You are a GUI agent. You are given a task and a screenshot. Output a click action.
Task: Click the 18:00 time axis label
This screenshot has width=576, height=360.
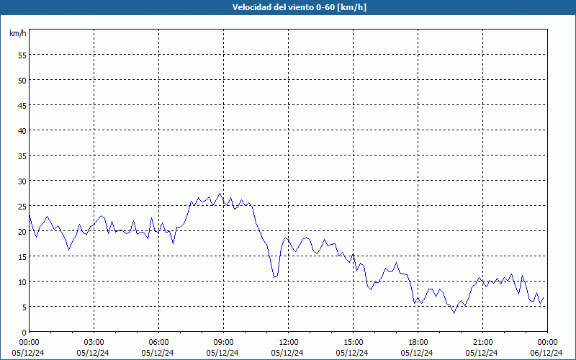coord(418,343)
